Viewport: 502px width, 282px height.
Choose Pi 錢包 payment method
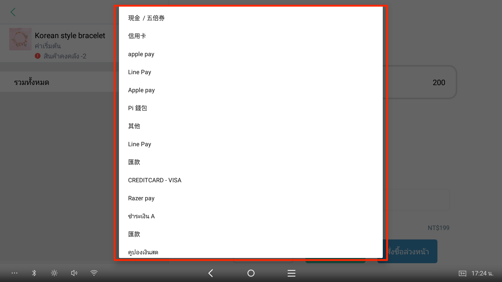[x=251, y=108]
